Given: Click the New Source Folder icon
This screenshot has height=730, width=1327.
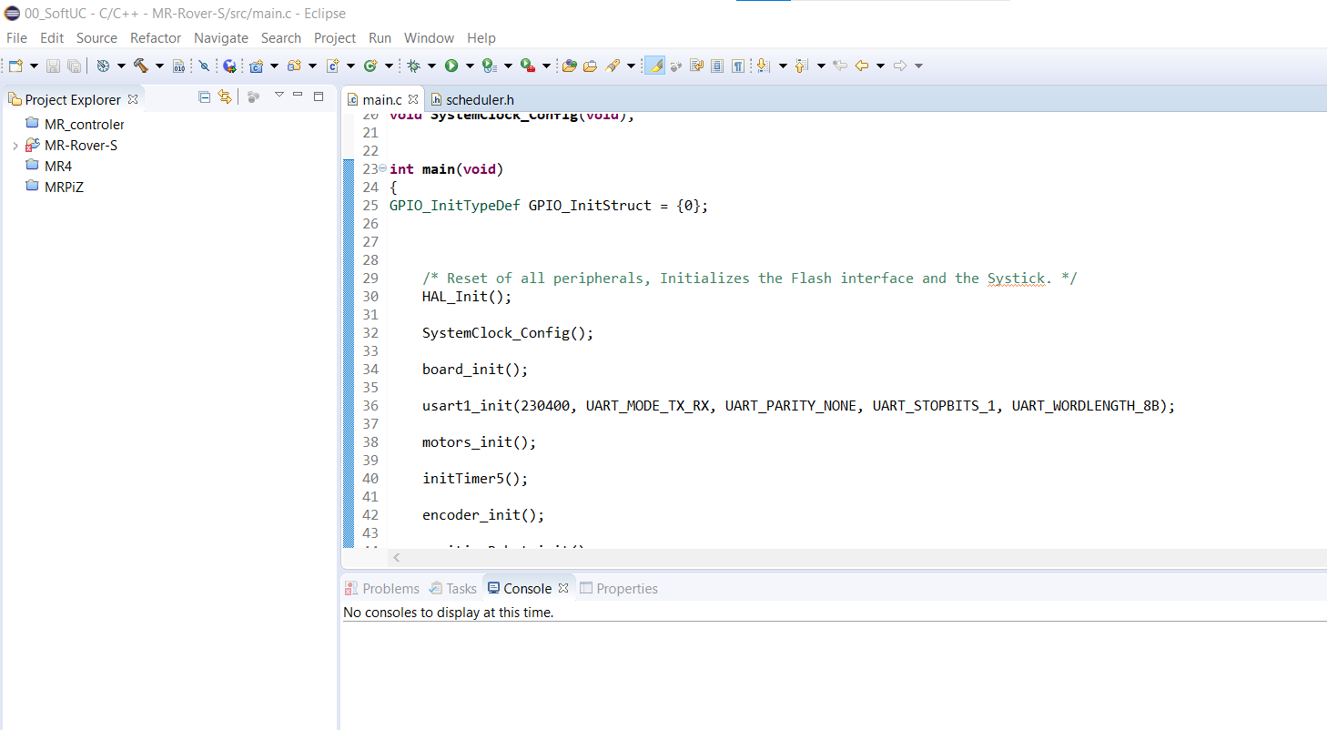Looking at the screenshot, I should click(294, 66).
